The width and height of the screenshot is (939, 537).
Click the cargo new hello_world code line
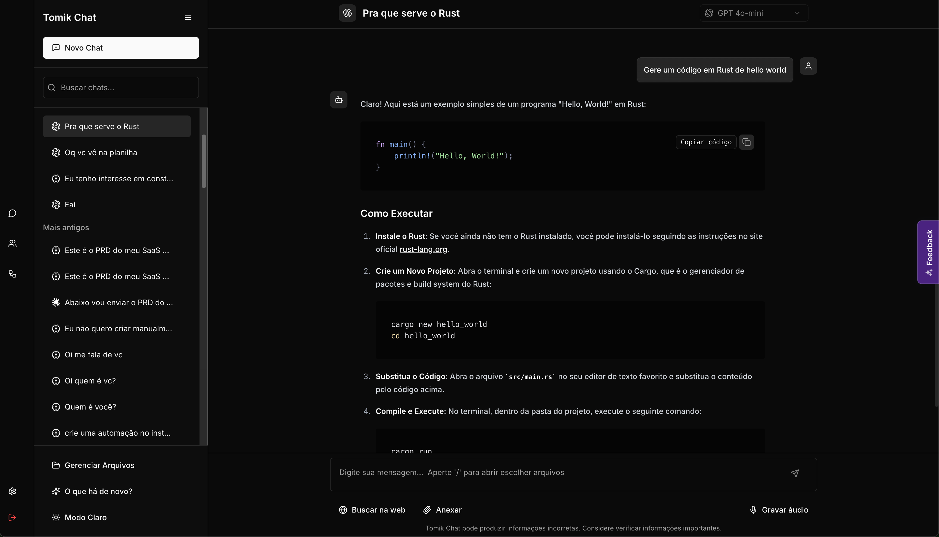pyautogui.click(x=439, y=324)
